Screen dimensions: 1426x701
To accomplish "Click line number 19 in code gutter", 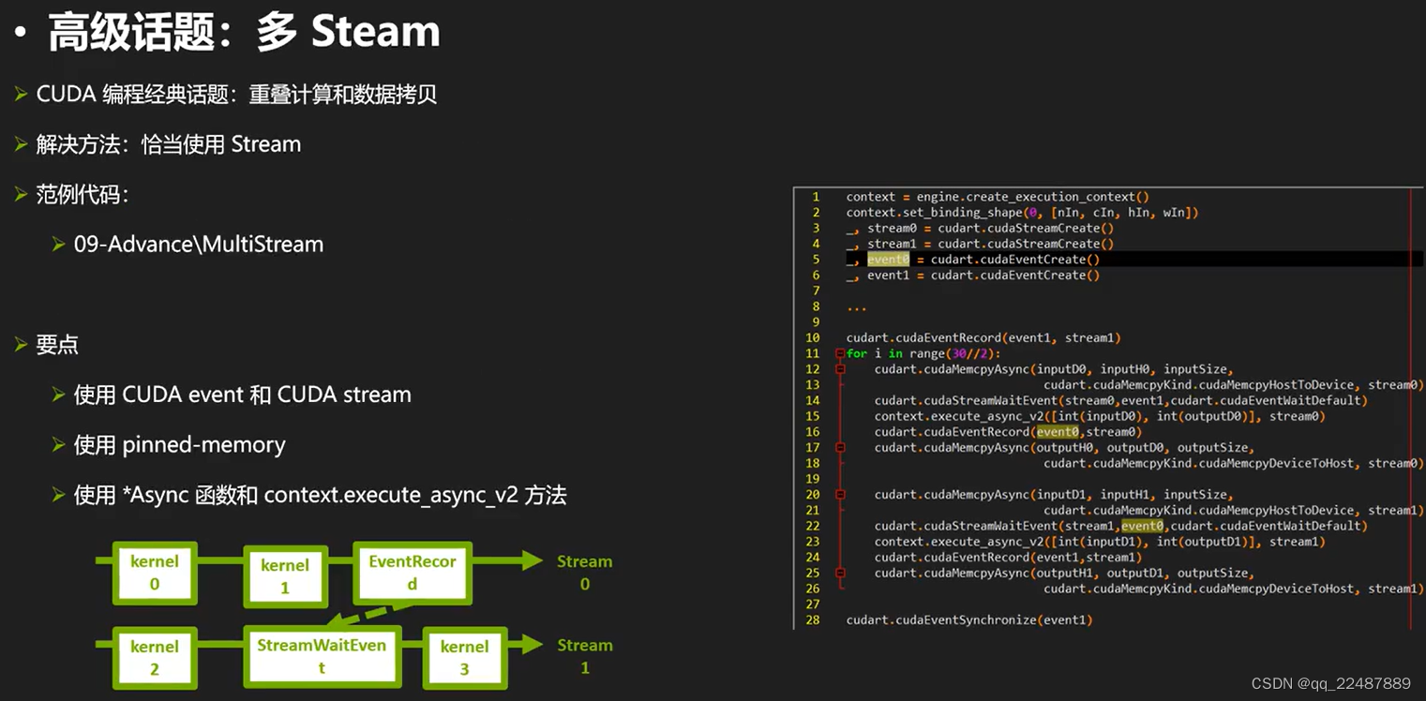I will 812,479.
